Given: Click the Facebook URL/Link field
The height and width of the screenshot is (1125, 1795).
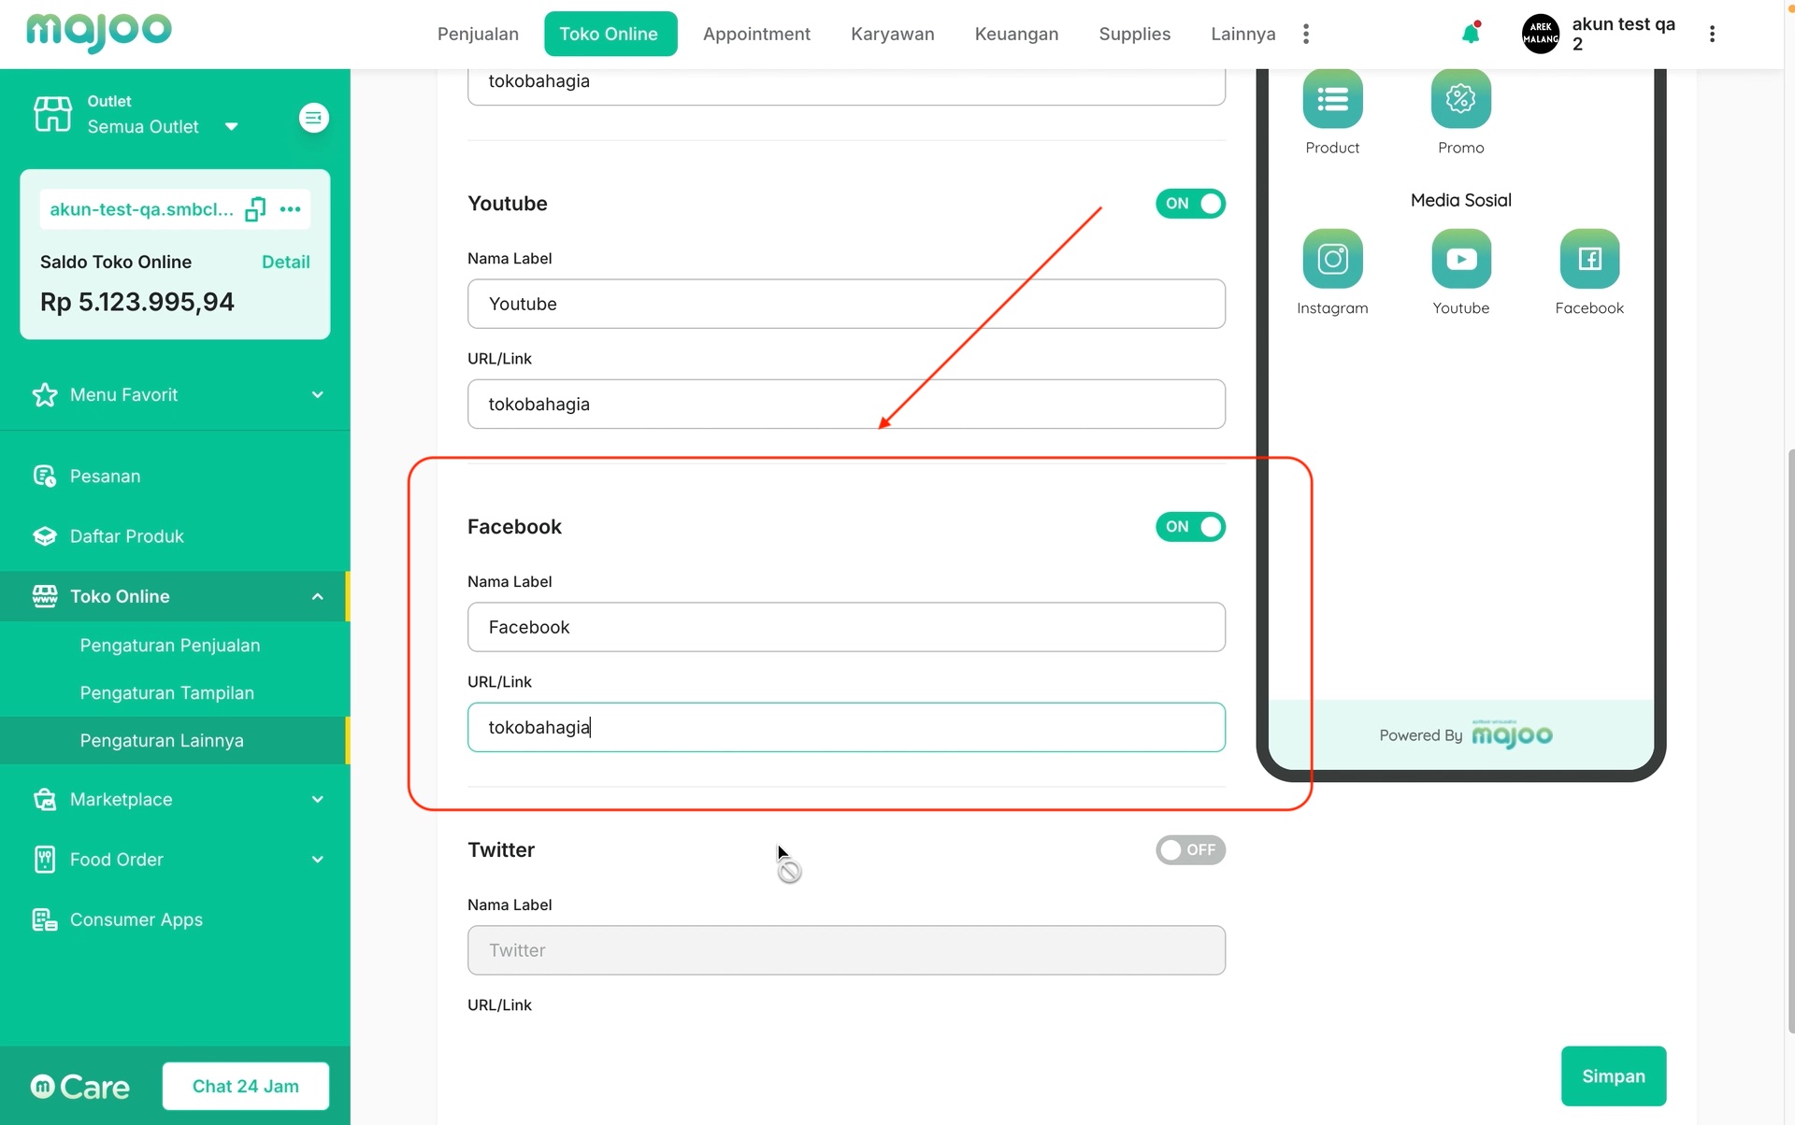Looking at the screenshot, I should (x=846, y=727).
